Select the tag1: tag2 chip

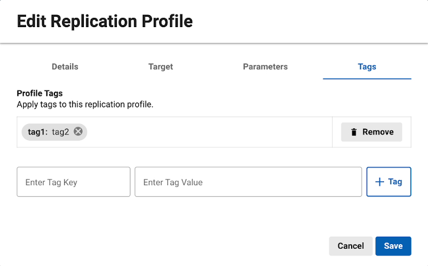click(49, 132)
